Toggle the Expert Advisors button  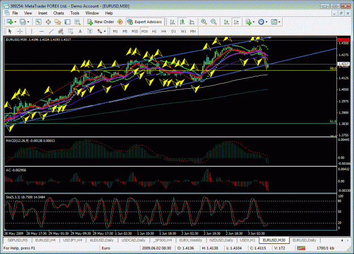point(145,22)
